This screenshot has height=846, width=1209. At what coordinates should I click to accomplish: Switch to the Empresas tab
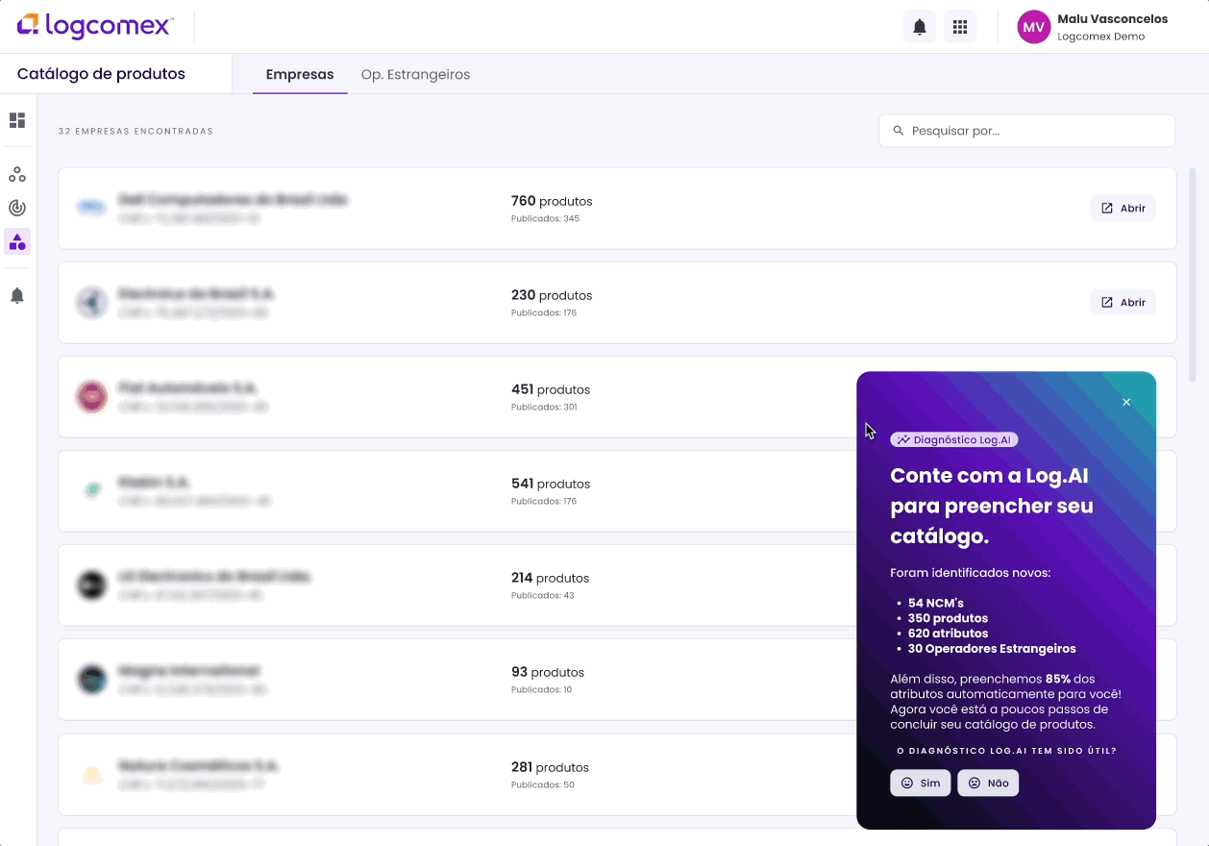pos(300,74)
